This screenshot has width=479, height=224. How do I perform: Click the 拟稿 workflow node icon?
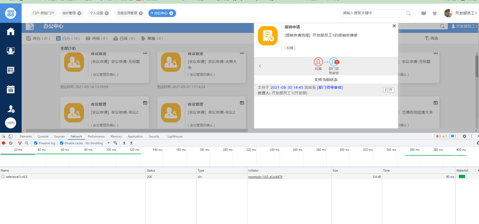click(x=318, y=62)
